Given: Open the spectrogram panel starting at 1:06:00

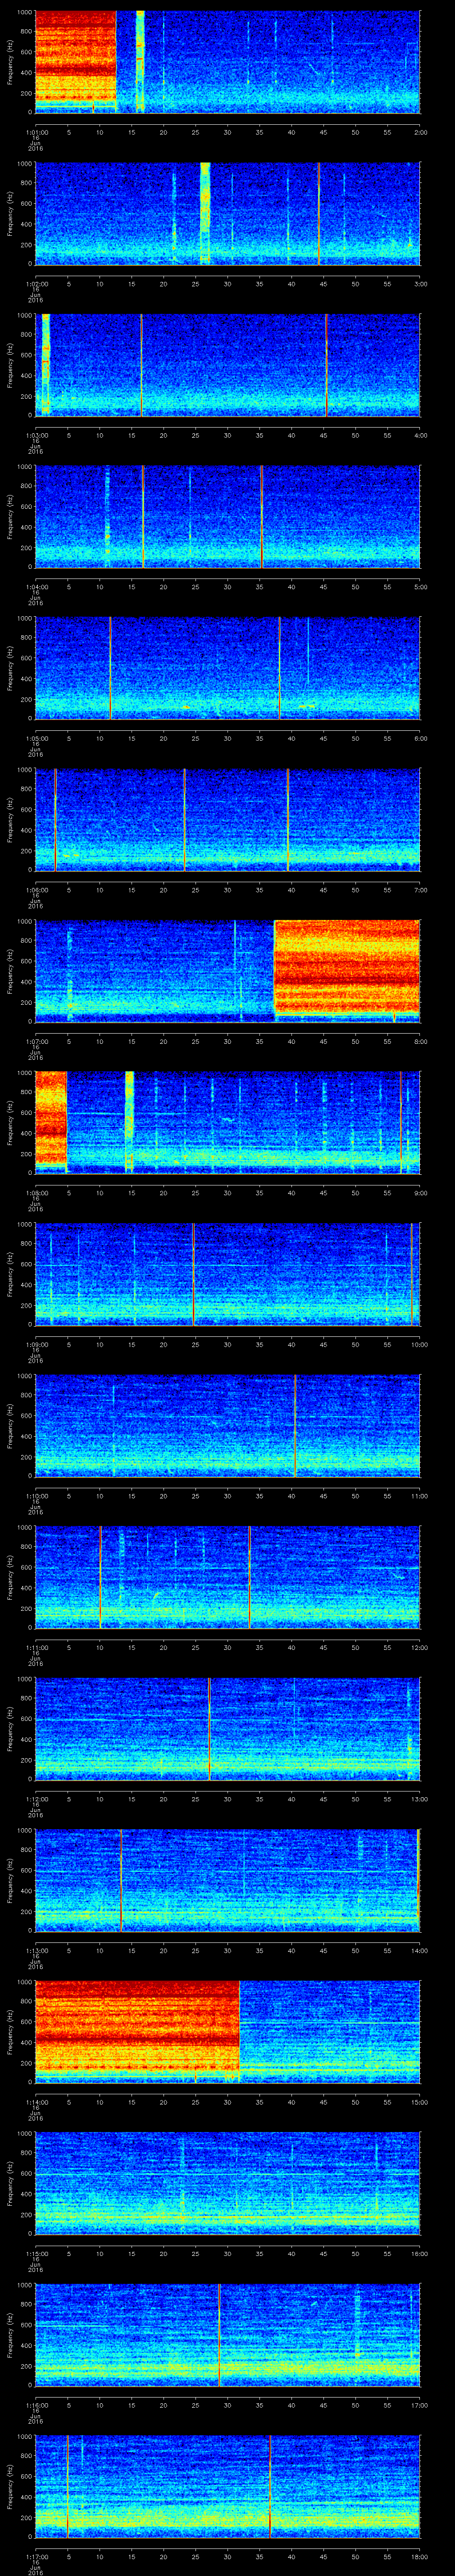Looking at the screenshot, I should (227, 819).
